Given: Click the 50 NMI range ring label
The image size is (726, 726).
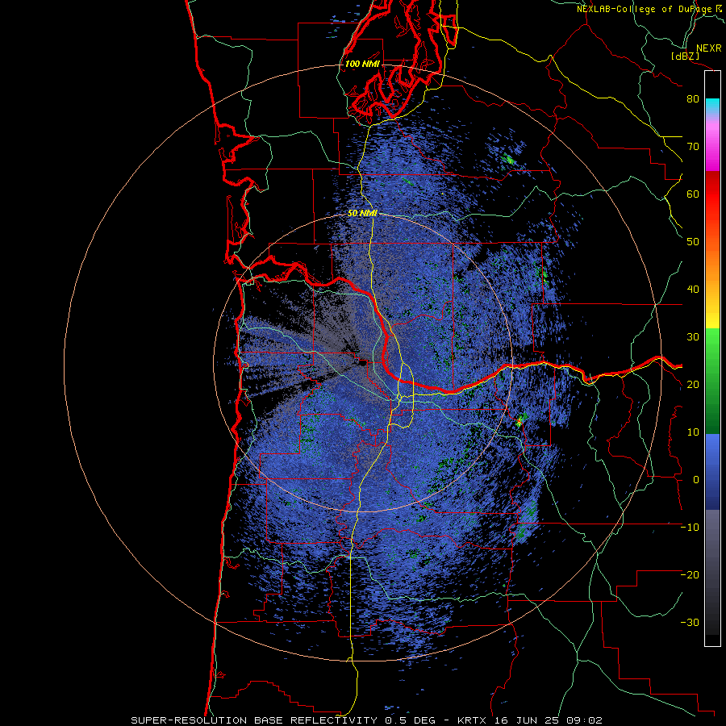Looking at the screenshot, I should [x=362, y=214].
